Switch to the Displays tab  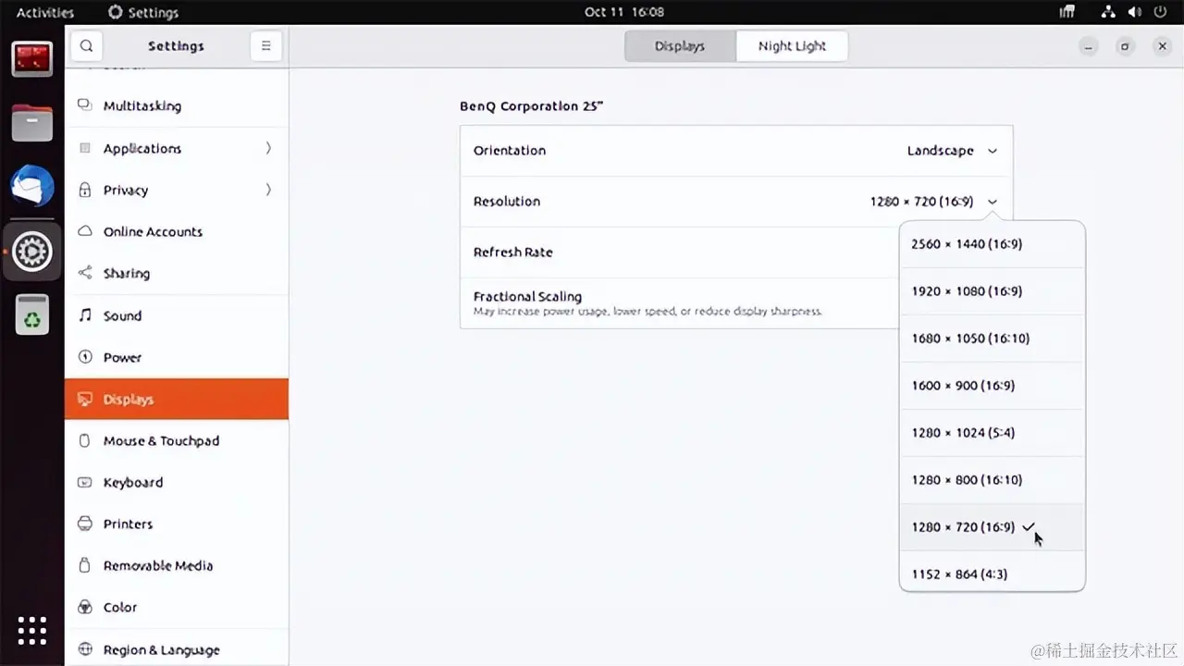pyautogui.click(x=680, y=46)
